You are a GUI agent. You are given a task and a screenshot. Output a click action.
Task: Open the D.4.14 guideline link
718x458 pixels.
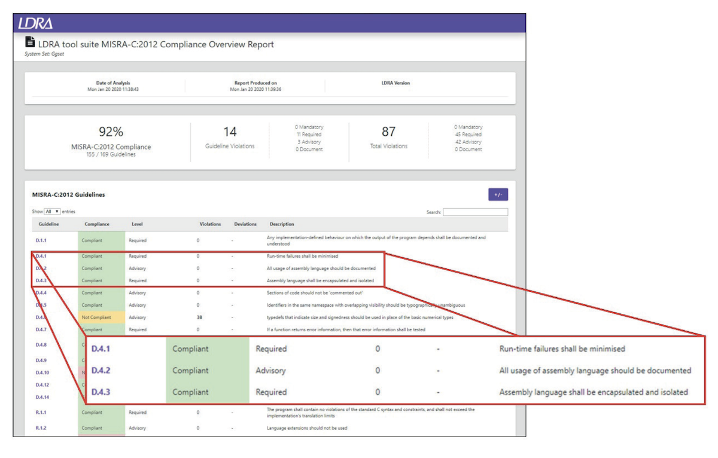(x=42, y=397)
